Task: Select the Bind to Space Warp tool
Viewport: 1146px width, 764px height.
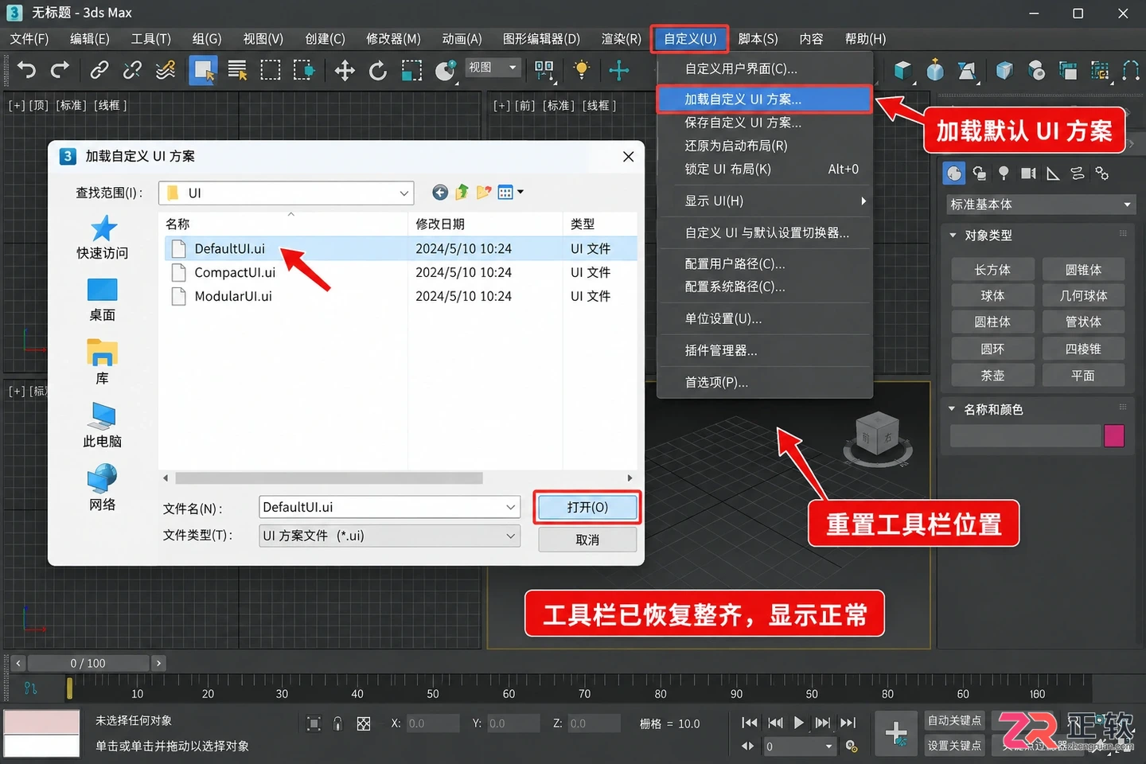Action: (x=166, y=70)
